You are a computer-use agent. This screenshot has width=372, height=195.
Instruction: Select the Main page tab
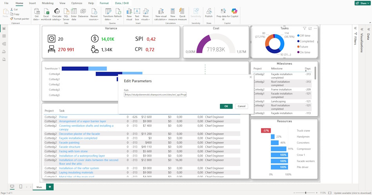(39, 187)
